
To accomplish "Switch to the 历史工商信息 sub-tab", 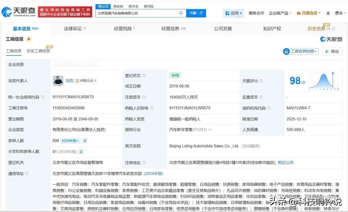I will click(38, 51).
